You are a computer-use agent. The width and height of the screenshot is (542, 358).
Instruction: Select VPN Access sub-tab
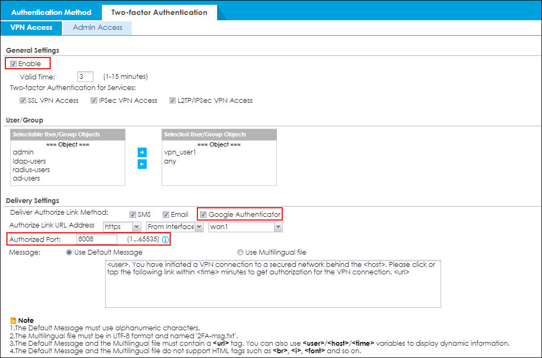coord(31,28)
